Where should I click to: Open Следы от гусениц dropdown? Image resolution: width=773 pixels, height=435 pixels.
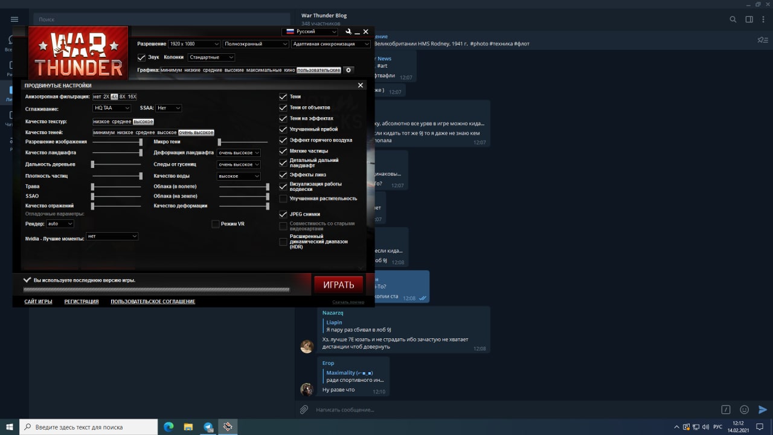pos(239,164)
